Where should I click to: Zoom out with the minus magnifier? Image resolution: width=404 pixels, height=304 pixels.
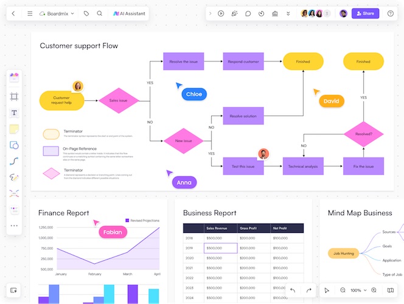tap(343, 291)
